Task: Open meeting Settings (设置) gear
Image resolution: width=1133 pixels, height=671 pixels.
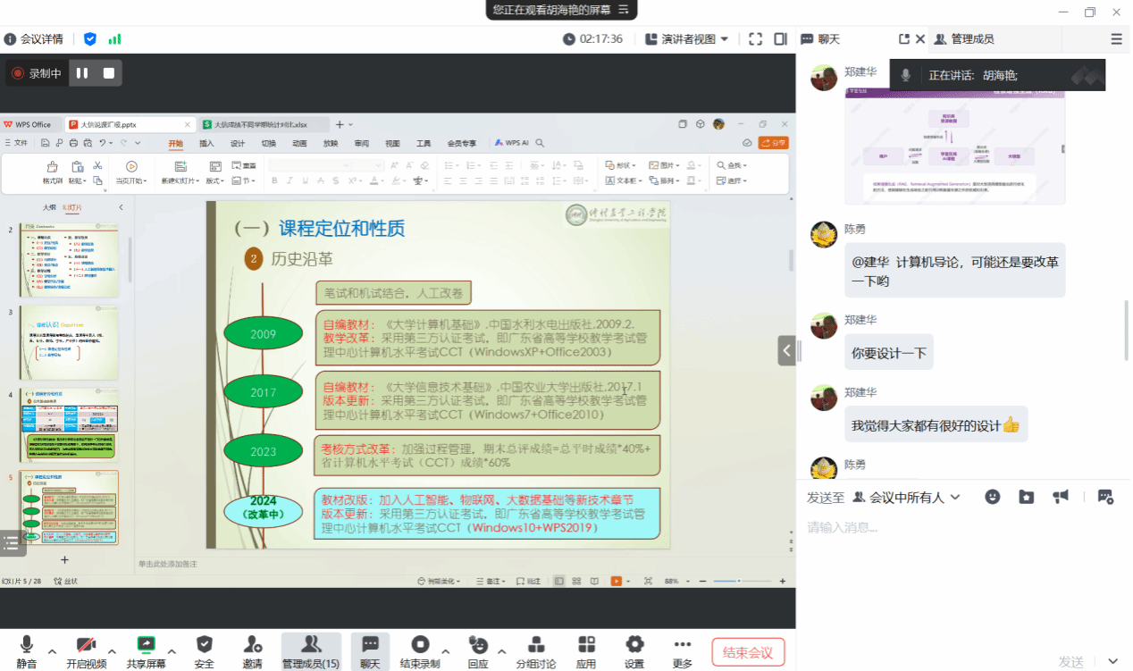Action: pyautogui.click(x=634, y=650)
